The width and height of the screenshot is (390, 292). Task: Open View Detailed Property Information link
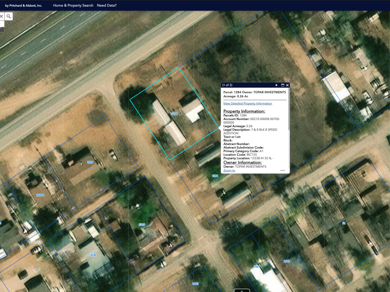coord(248,104)
